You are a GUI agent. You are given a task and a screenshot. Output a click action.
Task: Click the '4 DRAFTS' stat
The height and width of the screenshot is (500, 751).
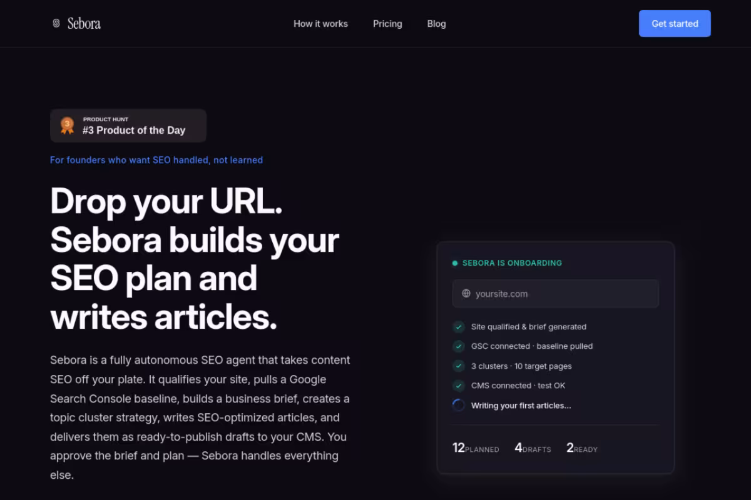(533, 448)
